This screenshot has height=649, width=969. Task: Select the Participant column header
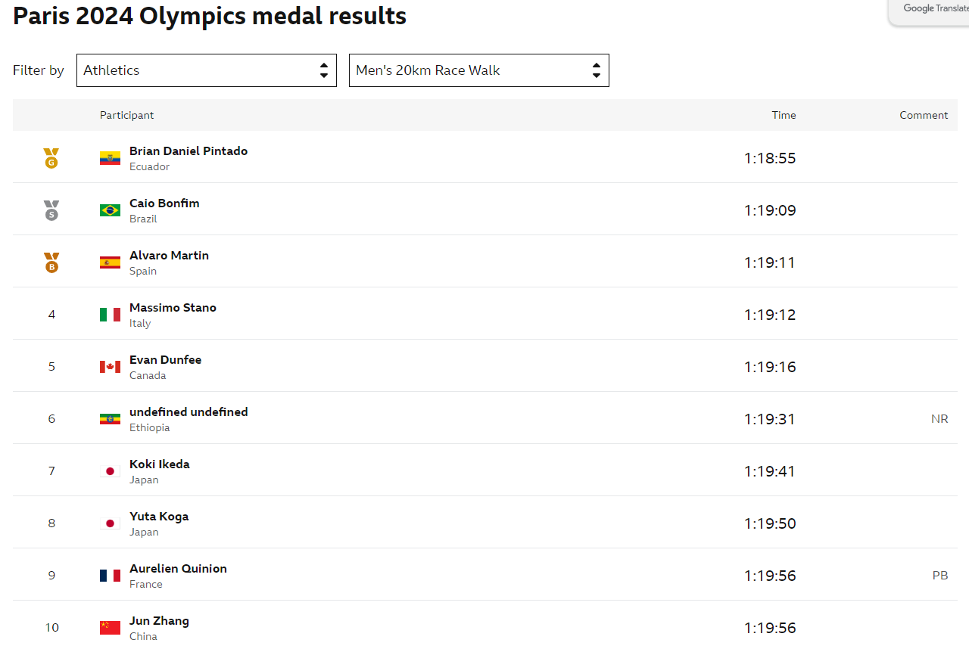pyautogui.click(x=126, y=115)
